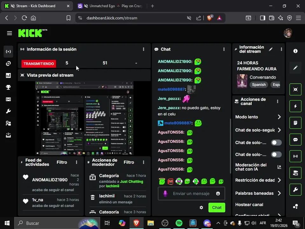Open the trophy achievements sidebar icon
The image size is (305, 229).
coord(8,87)
